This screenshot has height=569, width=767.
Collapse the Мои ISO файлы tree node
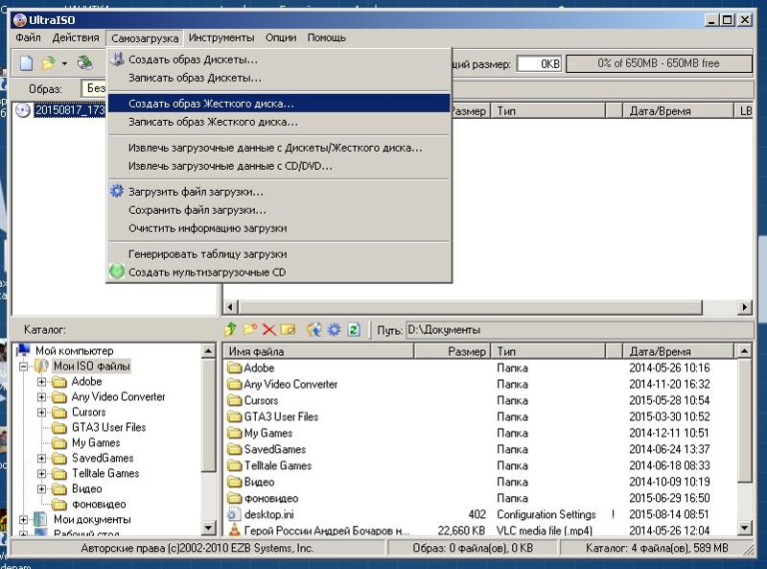pyautogui.click(x=24, y=367)
